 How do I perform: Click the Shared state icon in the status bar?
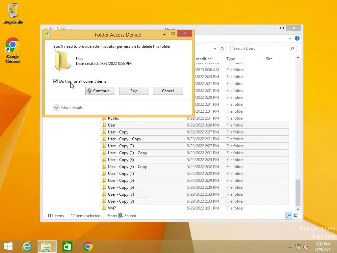tap(120, 215)
